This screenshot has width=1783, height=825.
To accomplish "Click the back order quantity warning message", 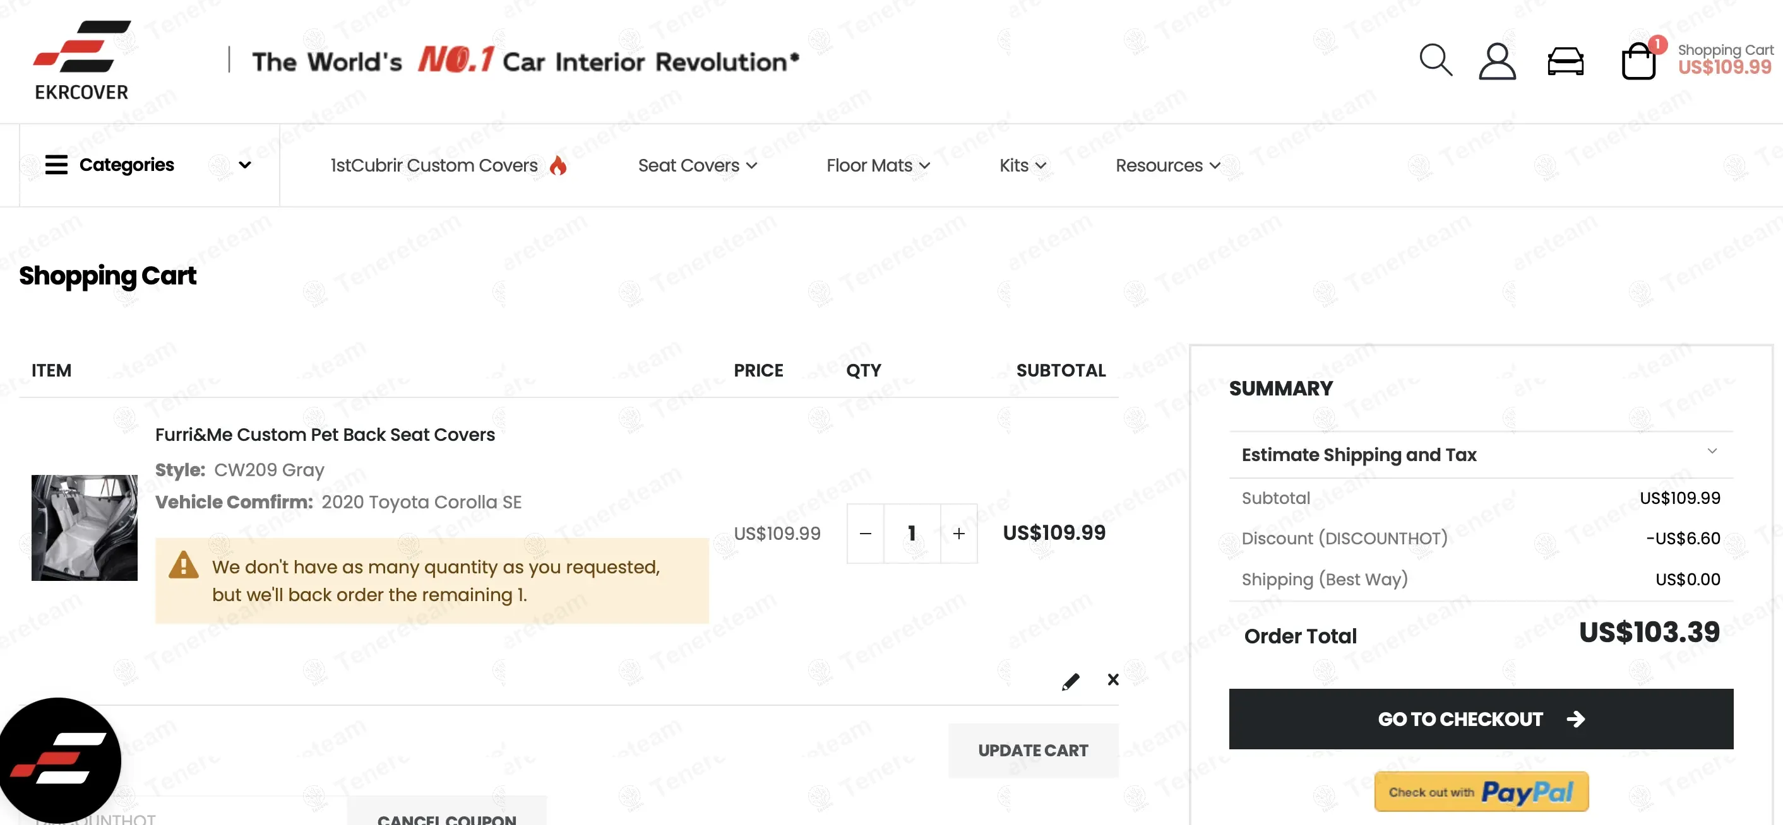I will click(432, 581).
